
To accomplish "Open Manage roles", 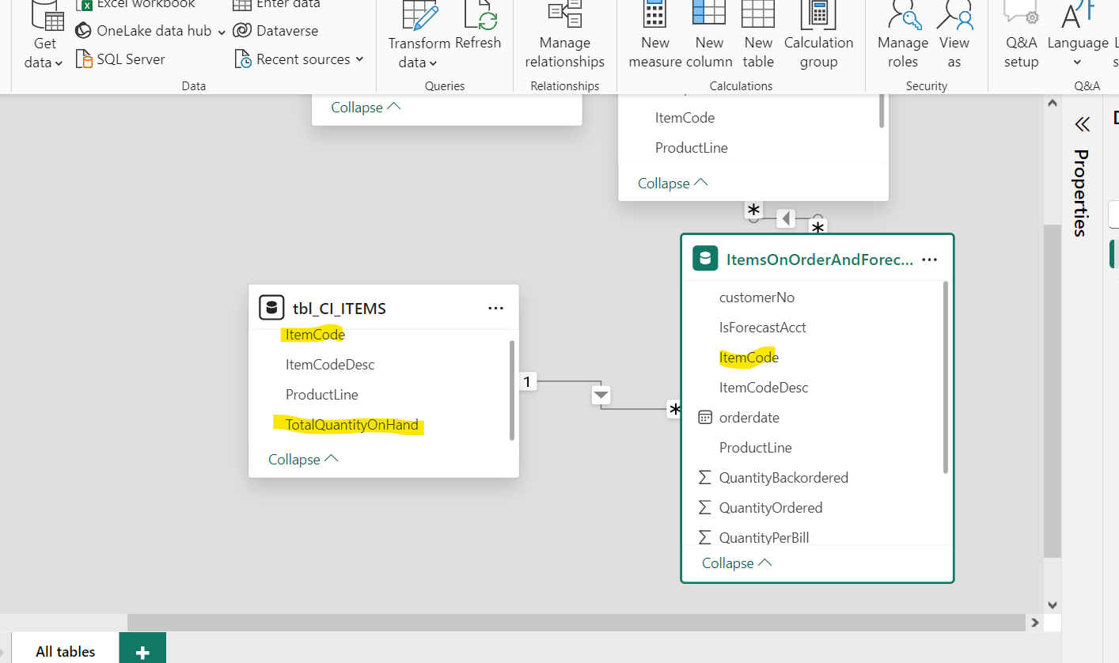I will coord(903,36).
